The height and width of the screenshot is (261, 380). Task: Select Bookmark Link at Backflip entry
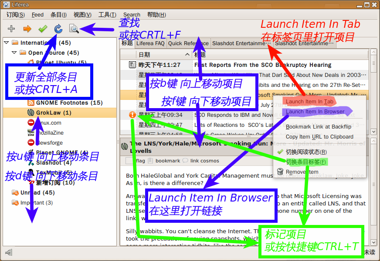pyautogui.click(x=318, y=127)
